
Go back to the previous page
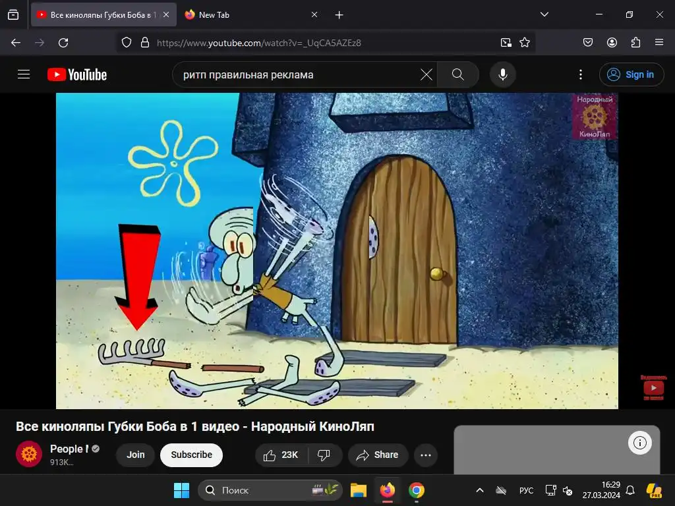[x=16, y=43]
